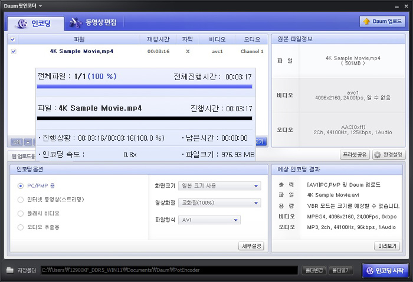Image resolution: width=413 pixels, height=282 pixels.
Task: Click the 재생시간 column header
Action: tap(158, 39)
